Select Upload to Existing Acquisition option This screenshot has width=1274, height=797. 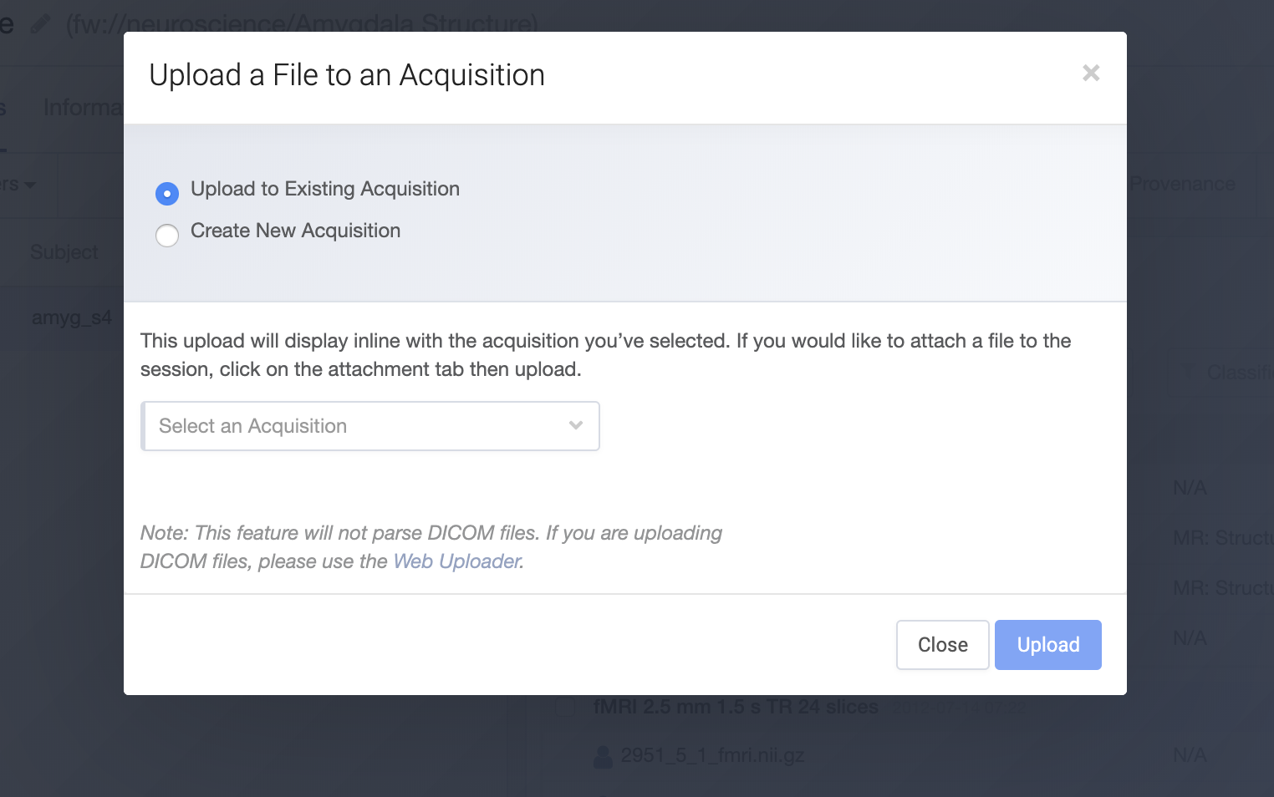coord(167,194)
